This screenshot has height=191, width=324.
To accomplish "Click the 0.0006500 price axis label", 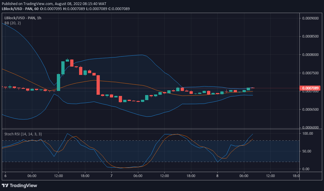I will click(x=310, y=110).
